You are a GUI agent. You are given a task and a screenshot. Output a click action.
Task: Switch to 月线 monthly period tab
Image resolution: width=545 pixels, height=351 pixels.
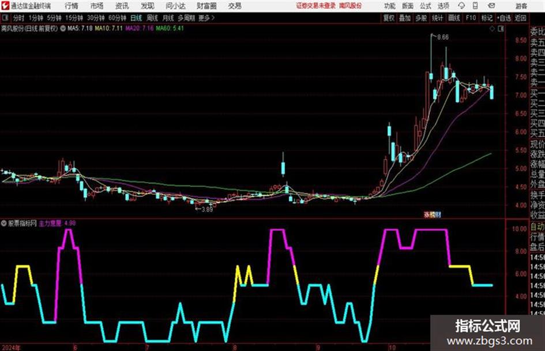coord(168,18)
